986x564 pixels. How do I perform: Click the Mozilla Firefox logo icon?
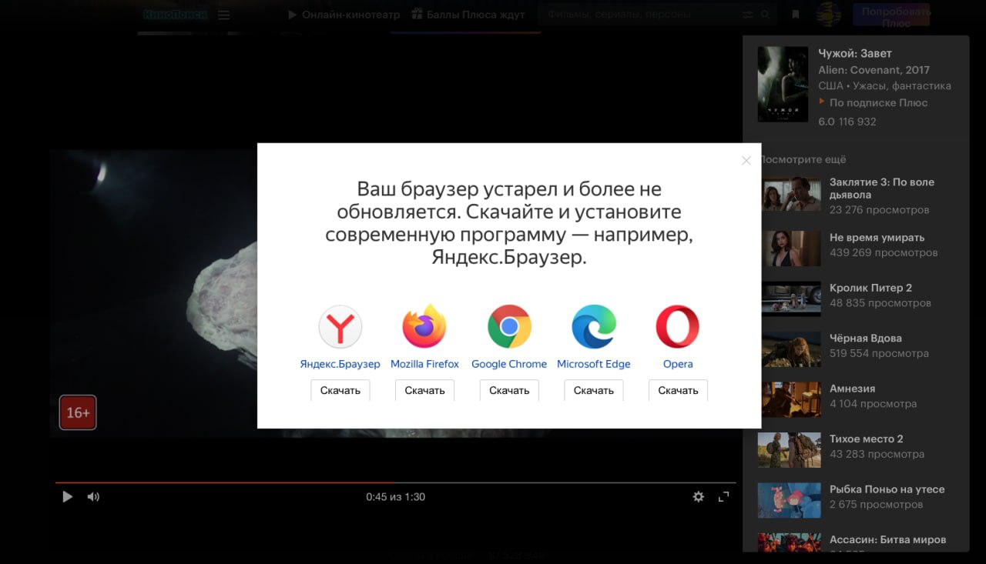[424, 326]
